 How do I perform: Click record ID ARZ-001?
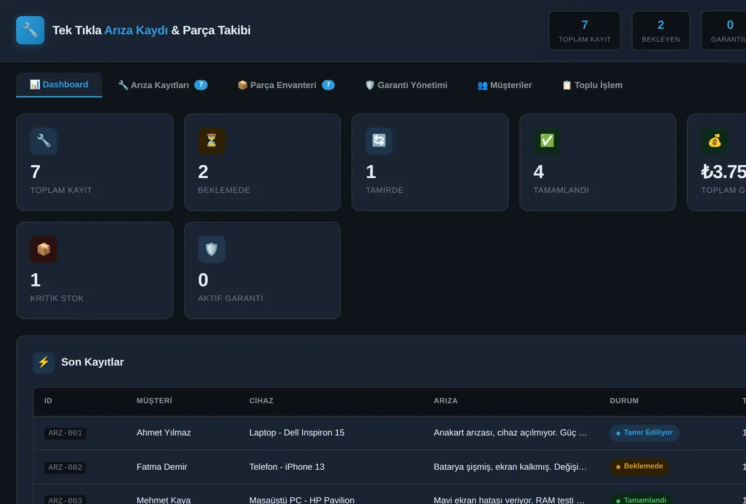(x=65, y=433)
